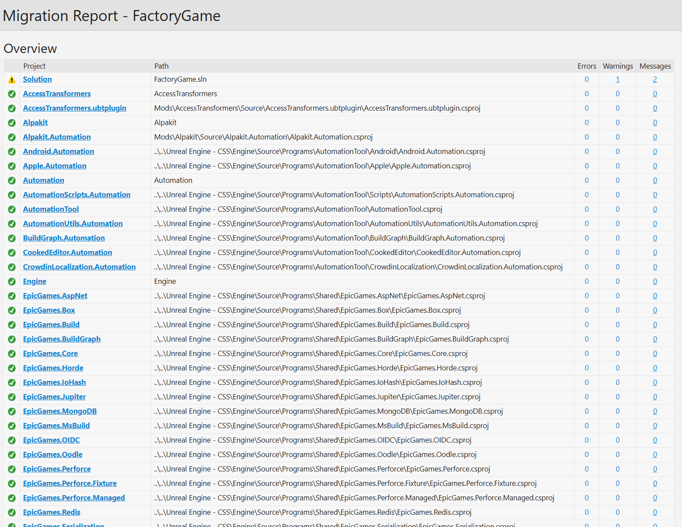Open Android.Automation project link

pyautogui.click(x=59, y=151)
